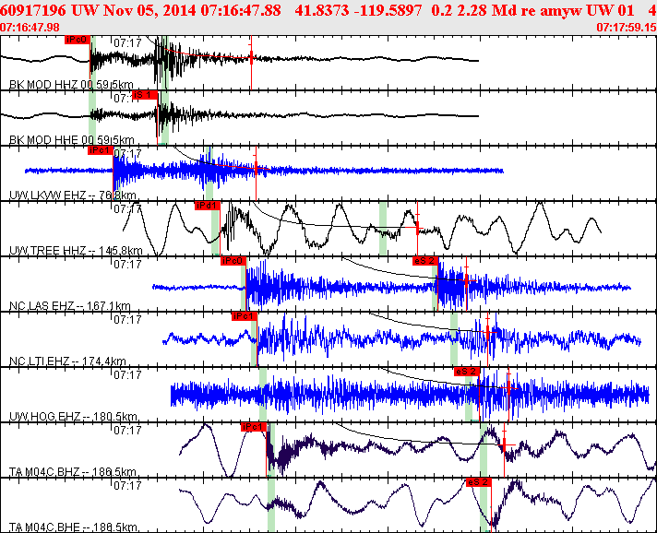Click the station label 'BK MOD HHZ 00 59.5km'
This screenshot has height=533, width=657.
(71, 85)
